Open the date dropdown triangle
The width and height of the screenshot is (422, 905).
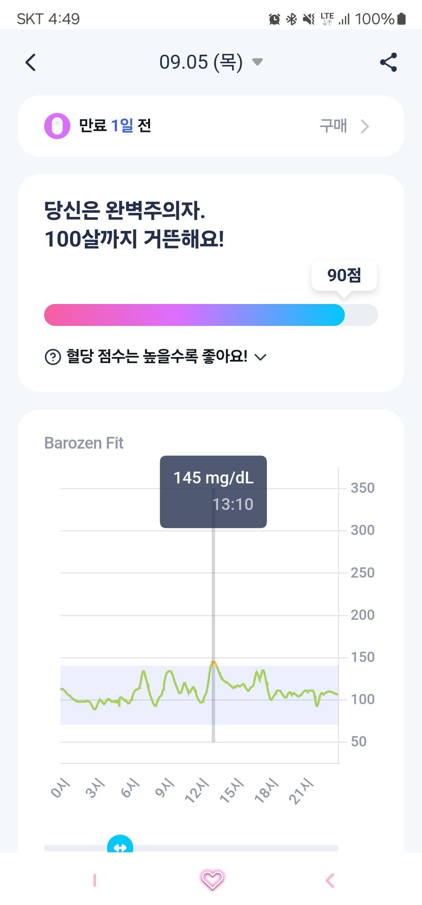click(257, 62)
